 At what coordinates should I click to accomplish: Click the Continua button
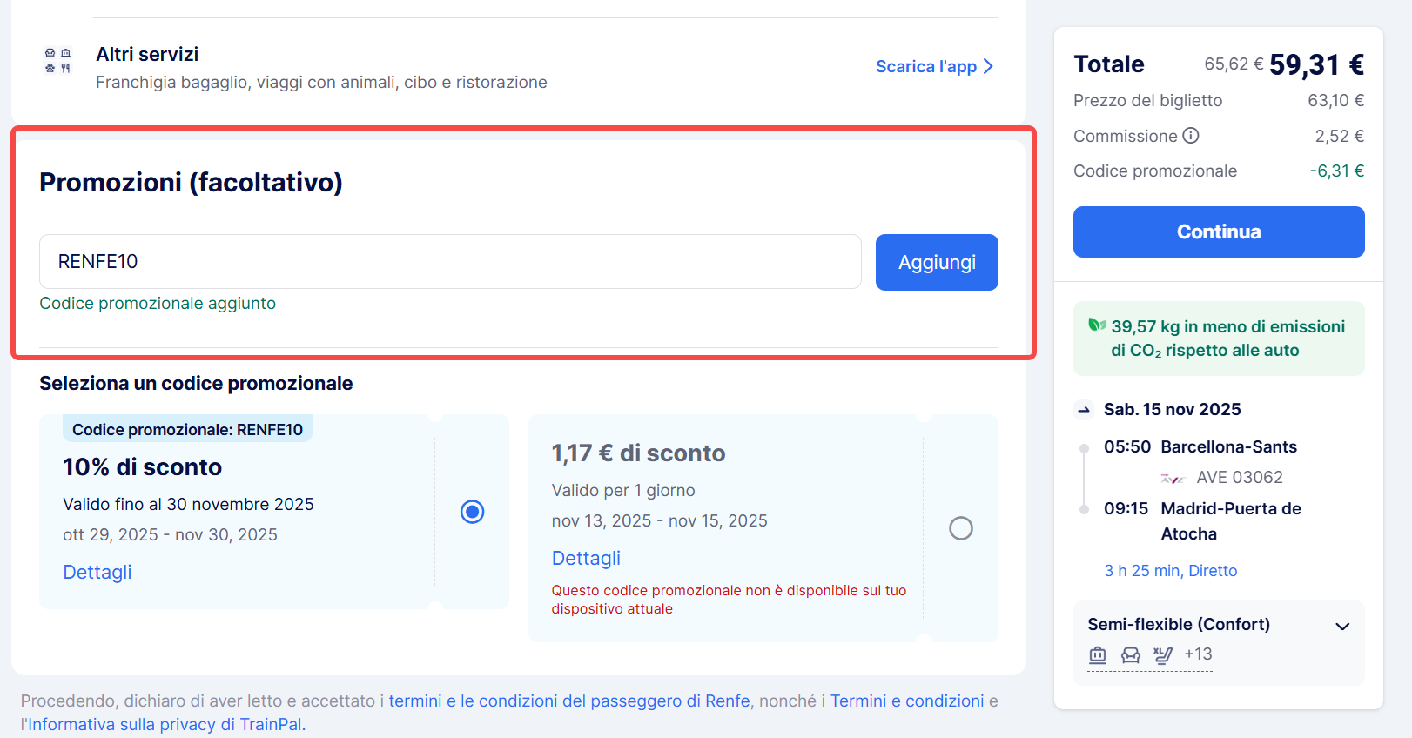(1219, 231)
